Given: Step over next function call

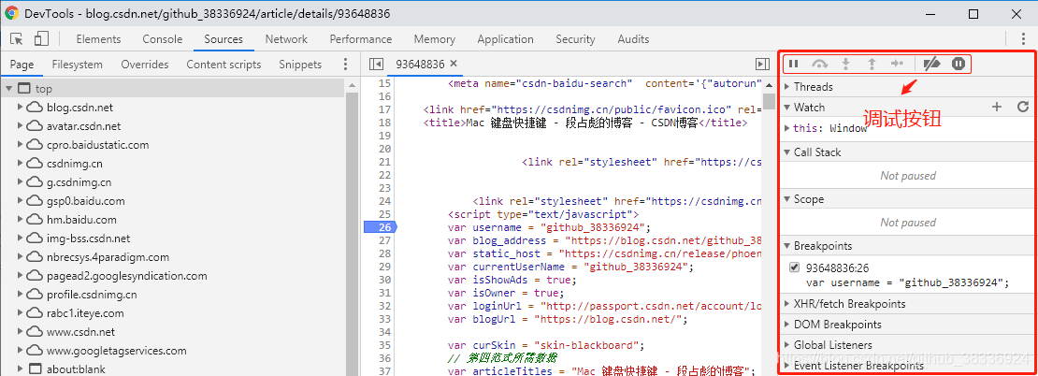Looking at the screenshot, I should [x=820, y=65].
